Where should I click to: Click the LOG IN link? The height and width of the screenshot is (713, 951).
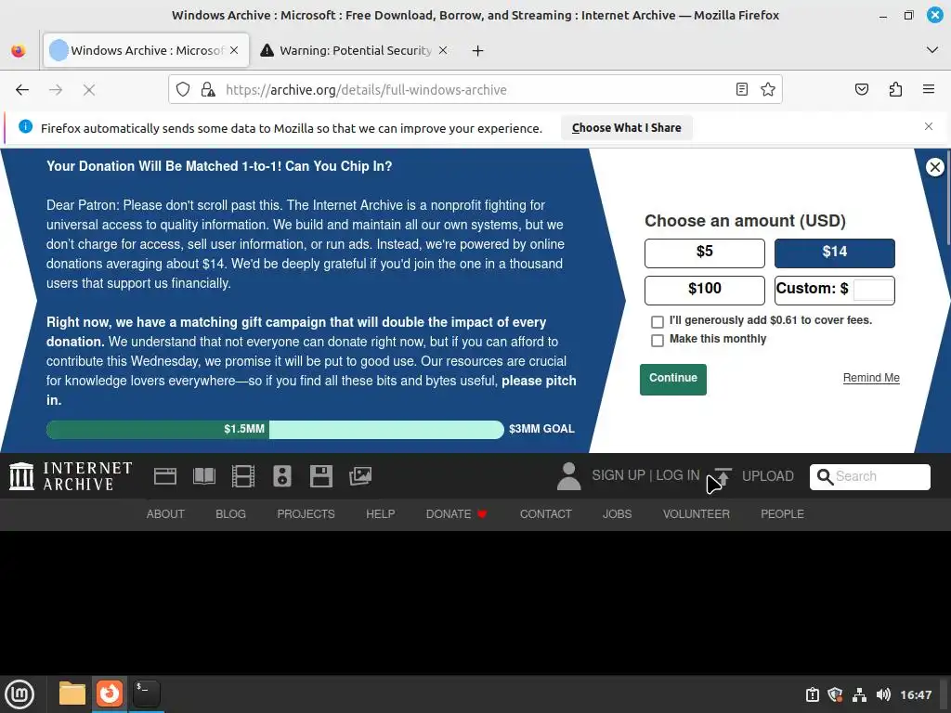677,476
